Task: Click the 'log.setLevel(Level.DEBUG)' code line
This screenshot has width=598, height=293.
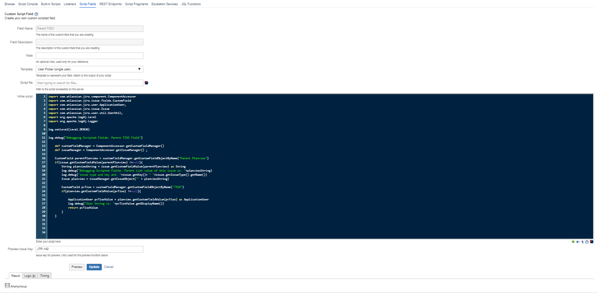Action: [69, 129]
